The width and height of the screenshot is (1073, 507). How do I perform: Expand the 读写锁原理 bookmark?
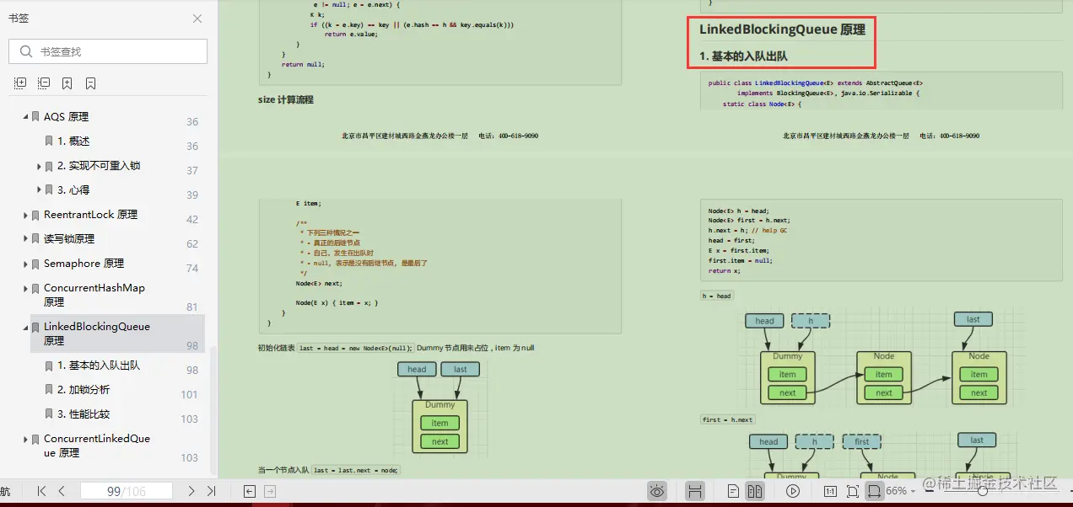click(26, 239)
